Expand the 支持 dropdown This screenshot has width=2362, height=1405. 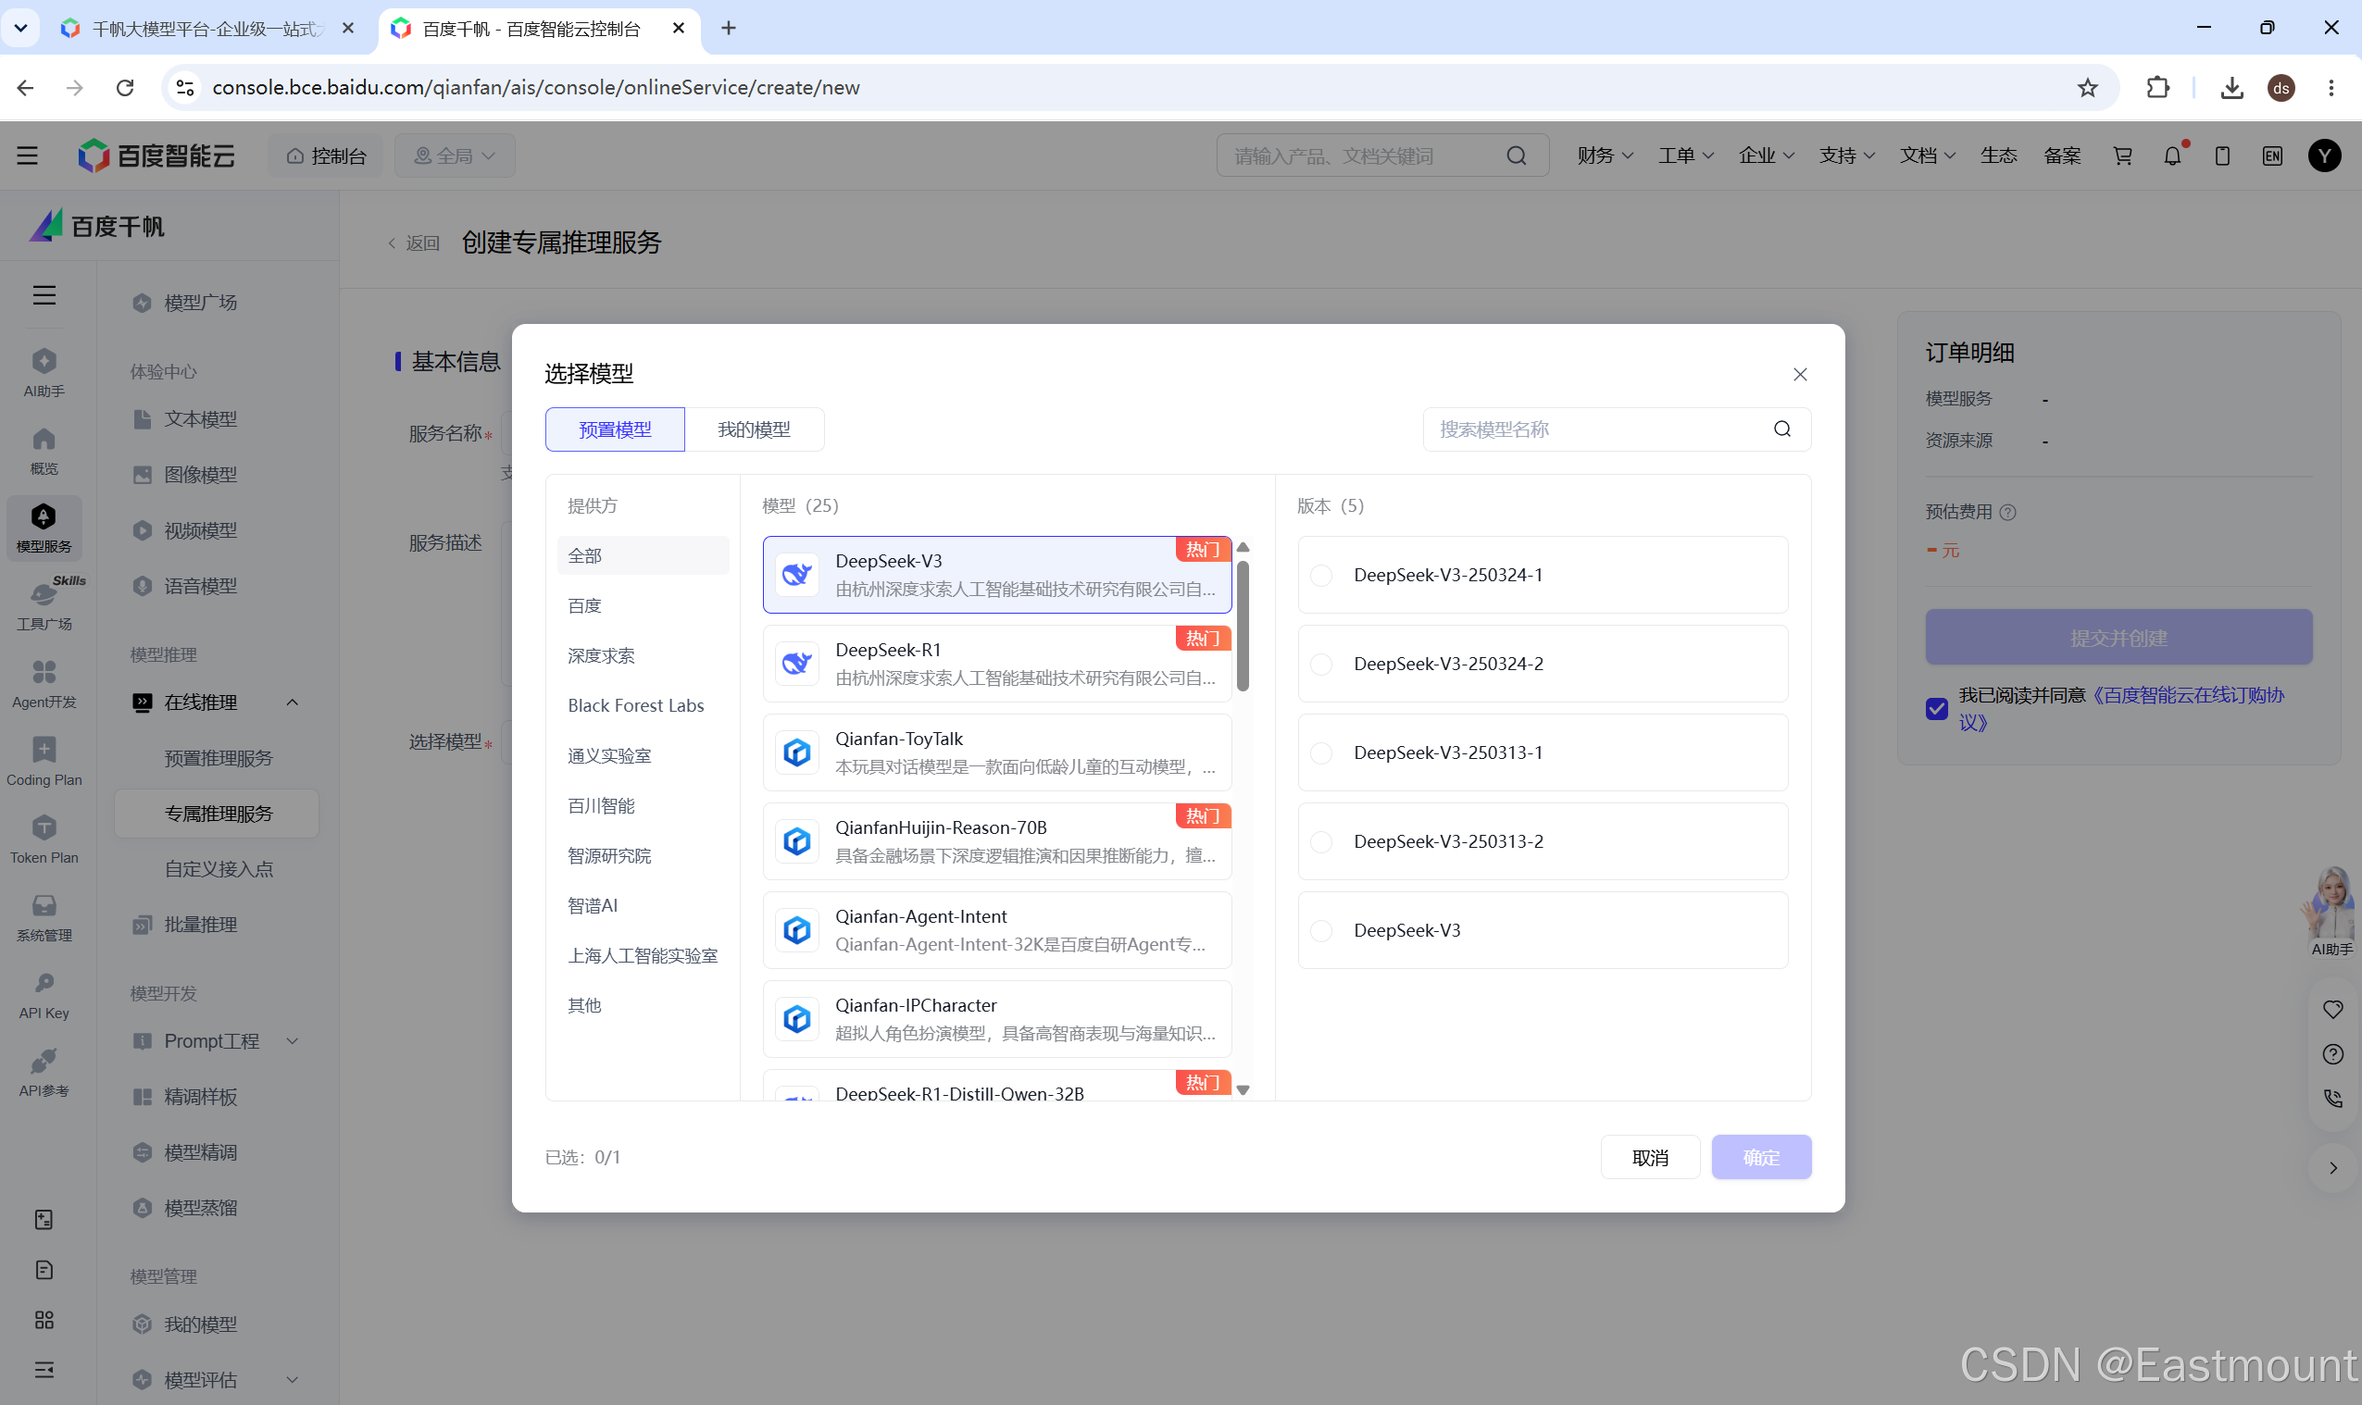1846,155
